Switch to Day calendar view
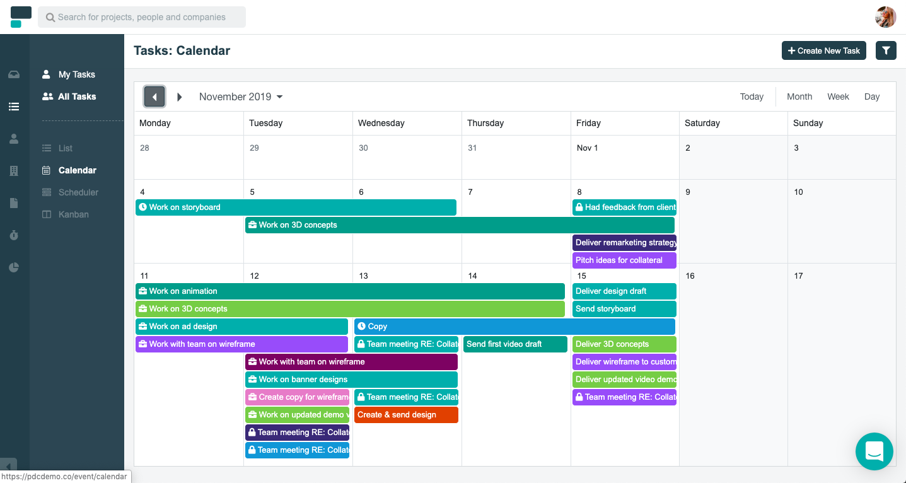906x483 pixels. [872, 96]
